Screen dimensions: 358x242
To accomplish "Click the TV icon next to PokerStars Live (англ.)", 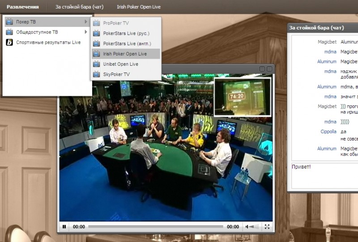I will (96, 43).
